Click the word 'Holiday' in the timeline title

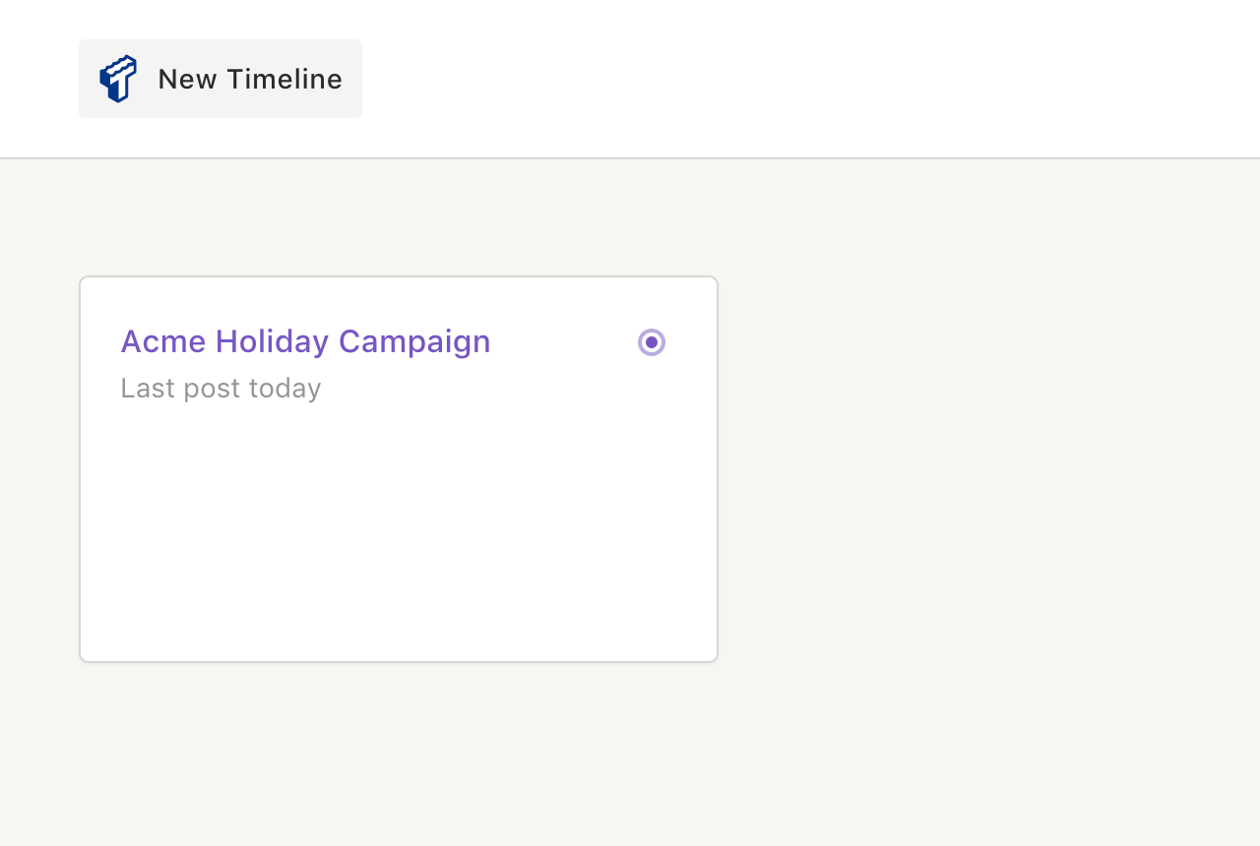pos(272,341)
